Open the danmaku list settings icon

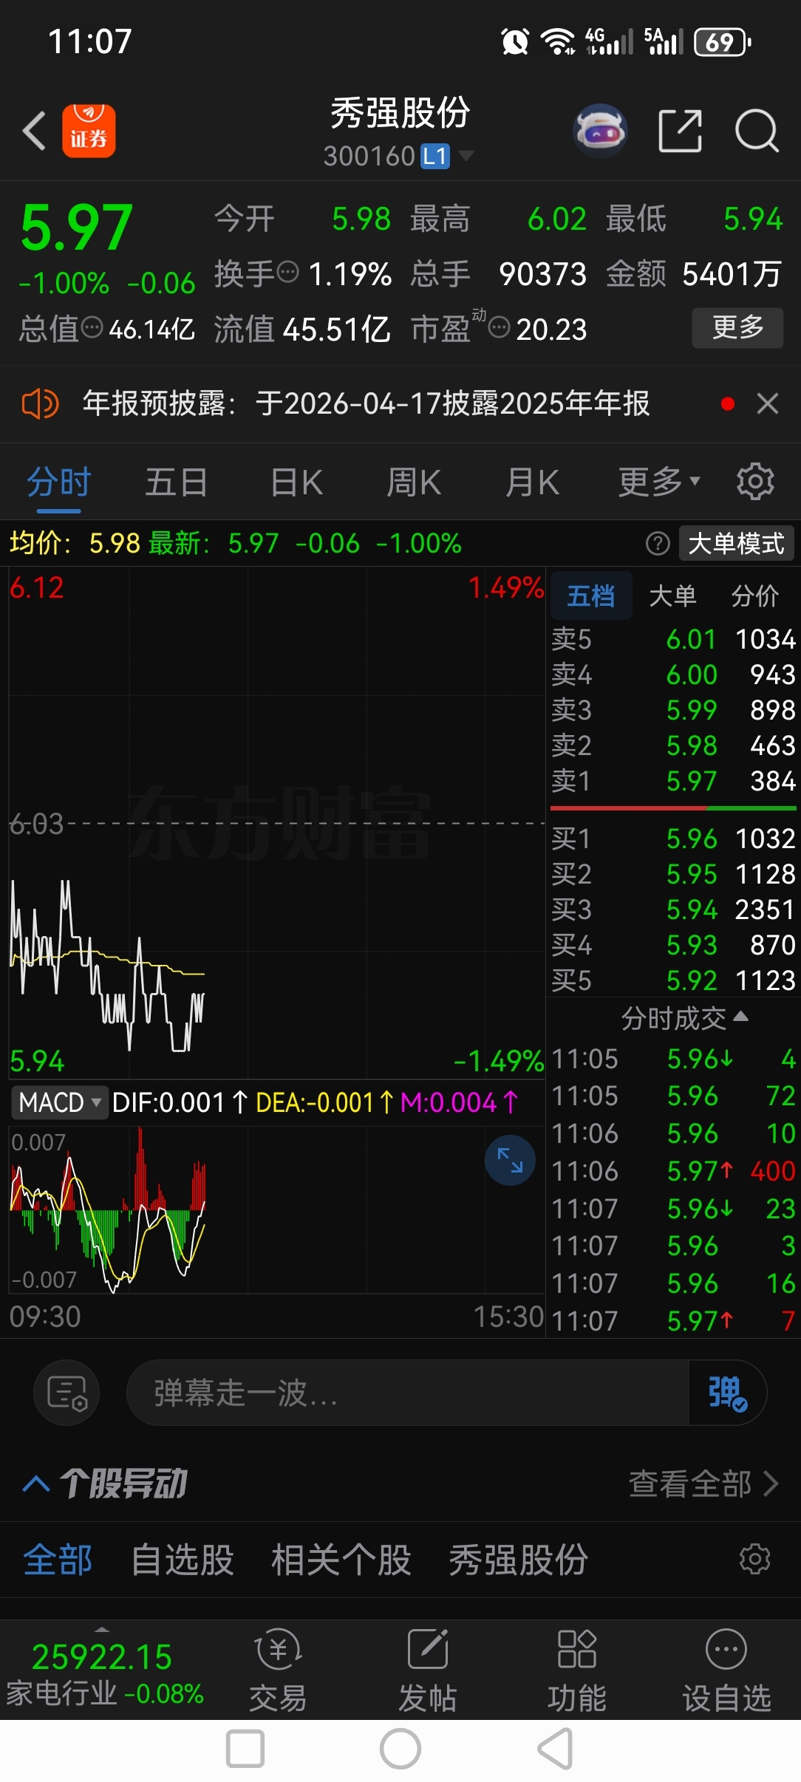67,1393
